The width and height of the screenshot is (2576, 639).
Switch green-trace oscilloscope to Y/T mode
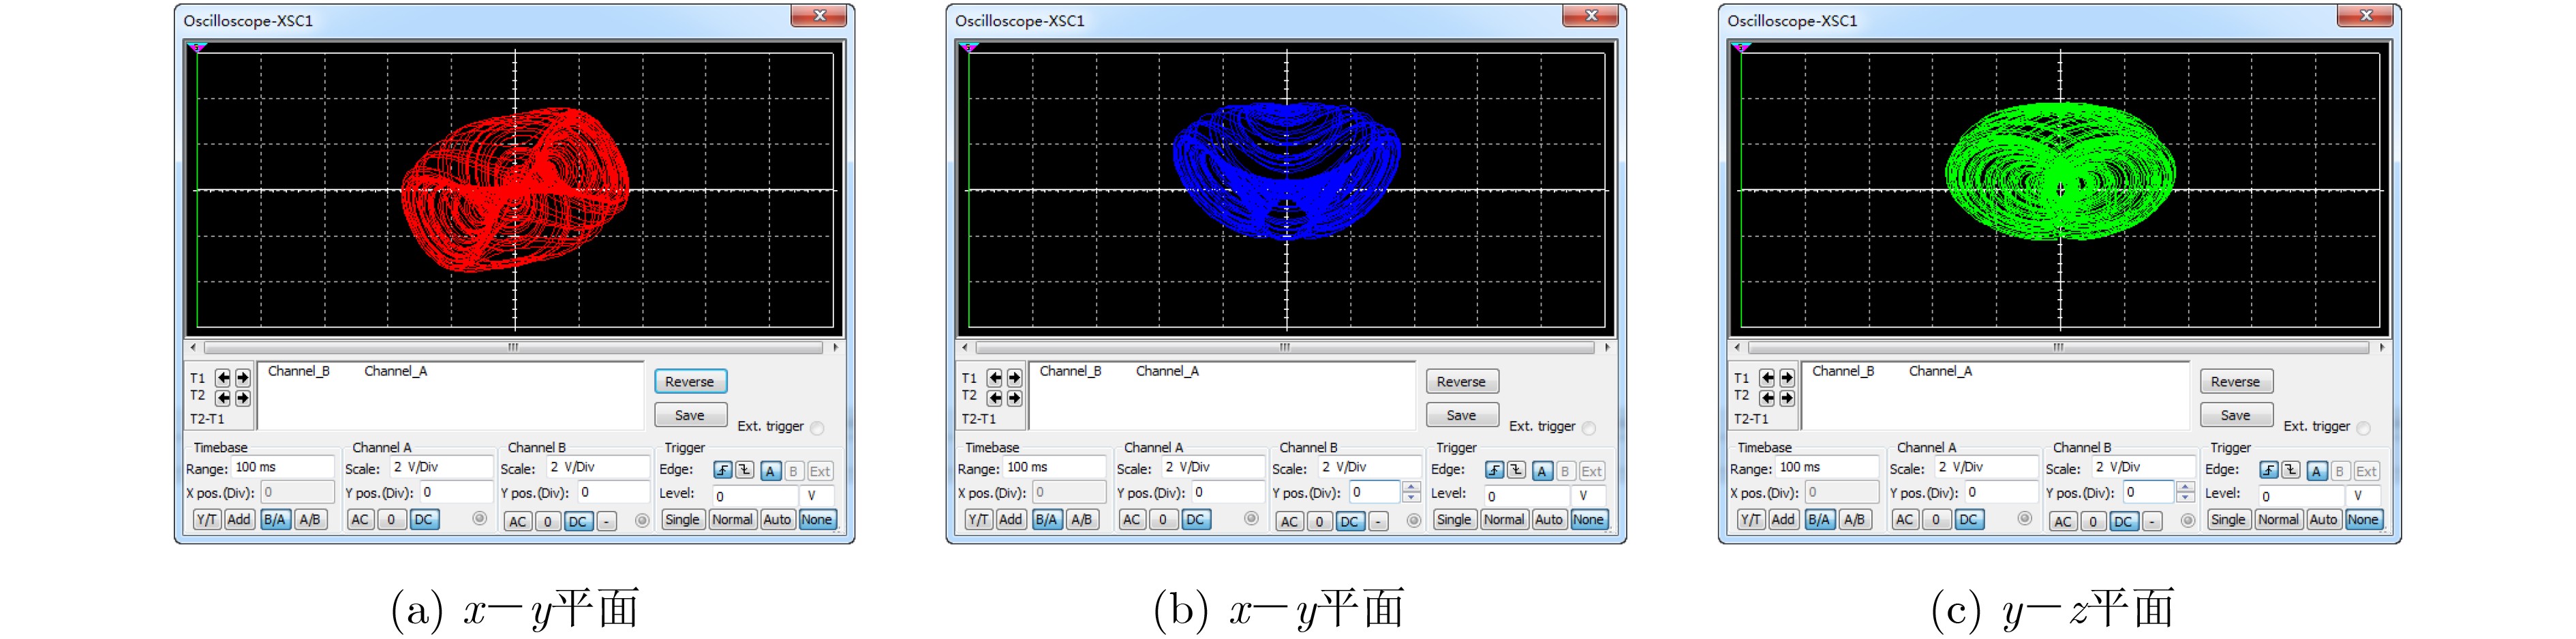tap(1751, 520)
